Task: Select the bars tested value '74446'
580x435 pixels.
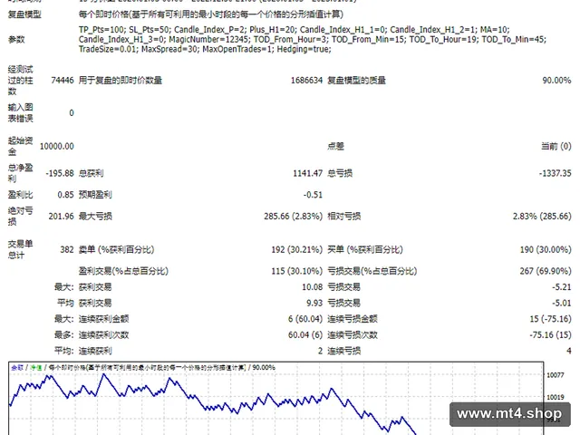Action: (63, 81)
